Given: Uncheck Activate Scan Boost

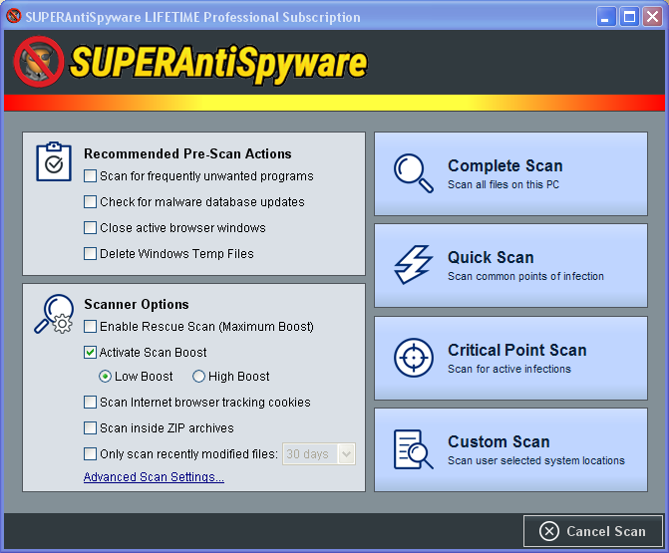Looking at the screenshot, I should coord(90,353).
